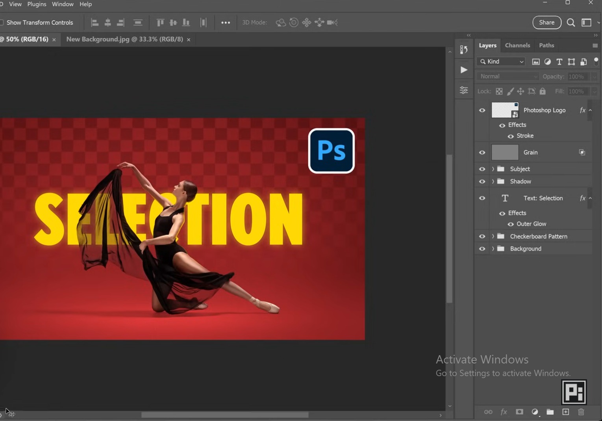This screenshot has height=421, width=602.
Task: Hide the Background group
Action: pos(482,249)
